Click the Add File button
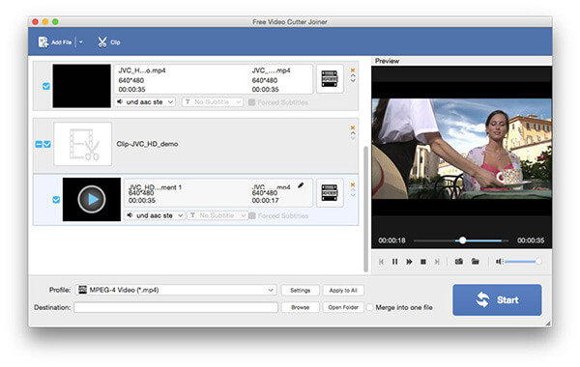Image resolution: width=580 pixels, height=367 pixels. 55,42
